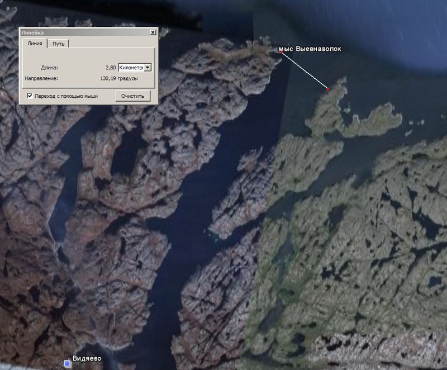Uncheck the Переход с помощью мыши checkbox

coord(30,96)
